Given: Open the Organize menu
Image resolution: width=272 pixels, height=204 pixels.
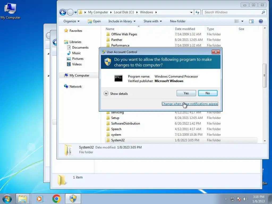Looking at the screenshot, I should 71,21.
